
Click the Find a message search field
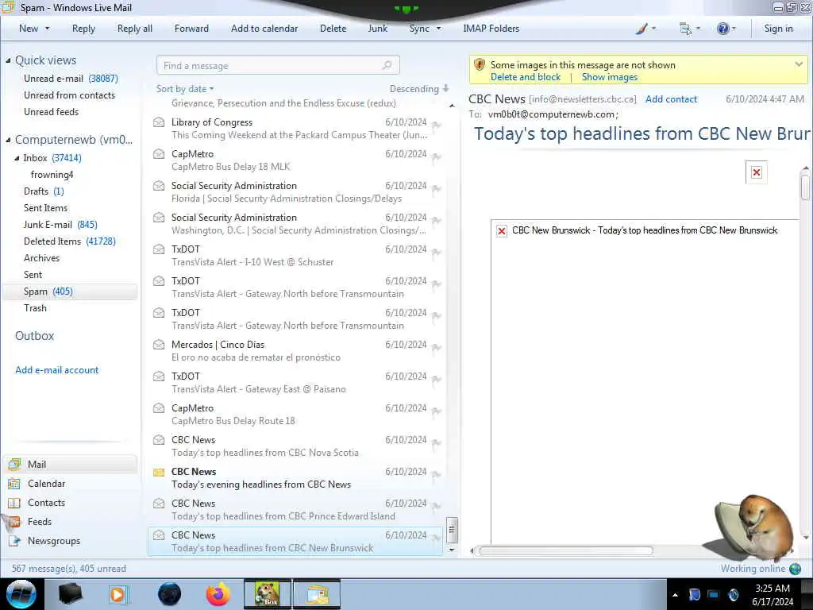[x=278, y=66]
